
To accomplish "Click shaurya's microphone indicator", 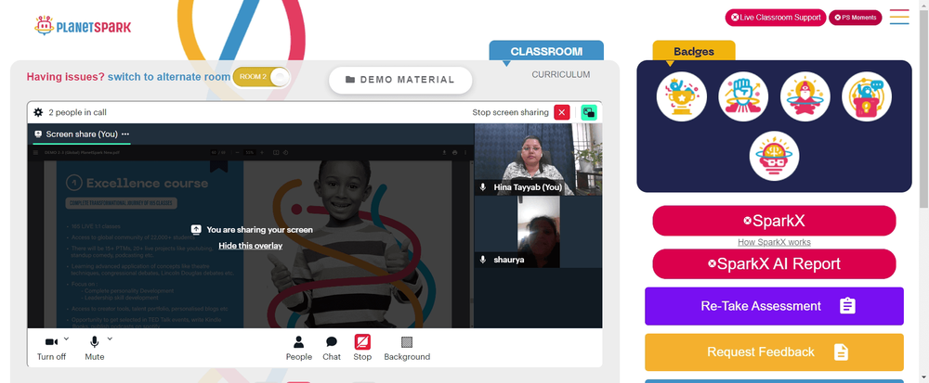I will 483,260.
